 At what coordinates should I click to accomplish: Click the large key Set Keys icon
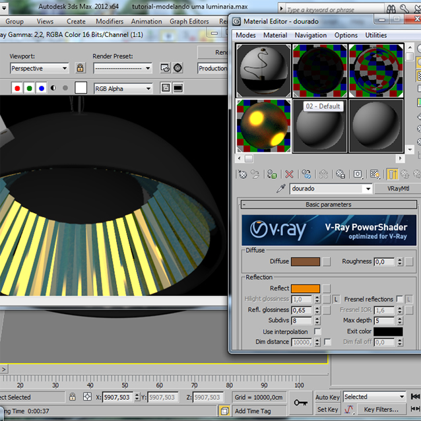[x=301, y=403]
